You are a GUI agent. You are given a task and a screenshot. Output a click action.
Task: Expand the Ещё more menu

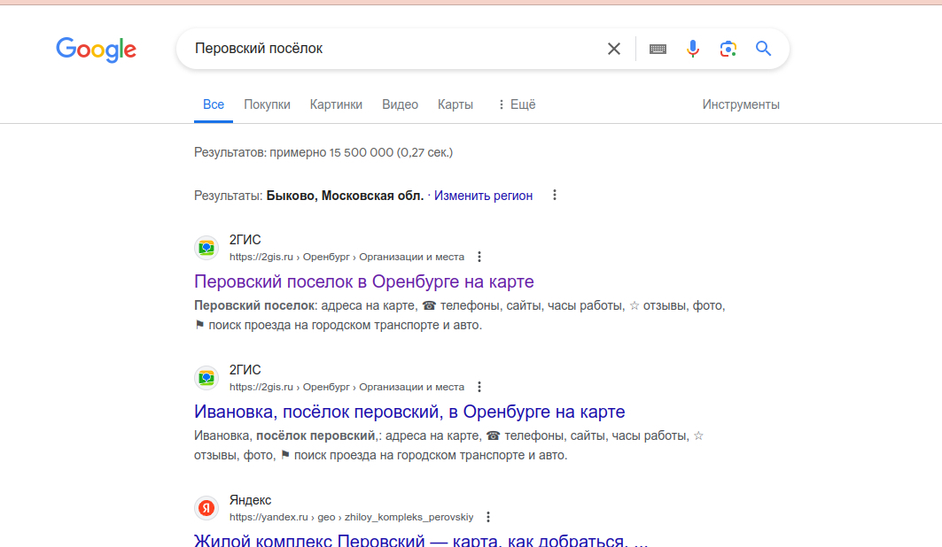517,104
